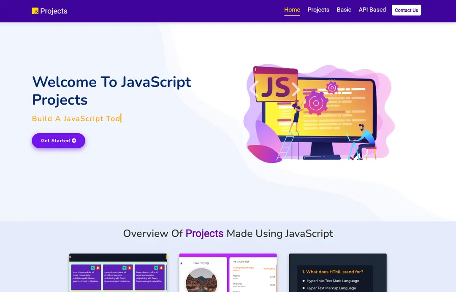Screen dimensions: 456x292
Task: Open the HTML quiz project thumbnail
Action: [338, 273]
